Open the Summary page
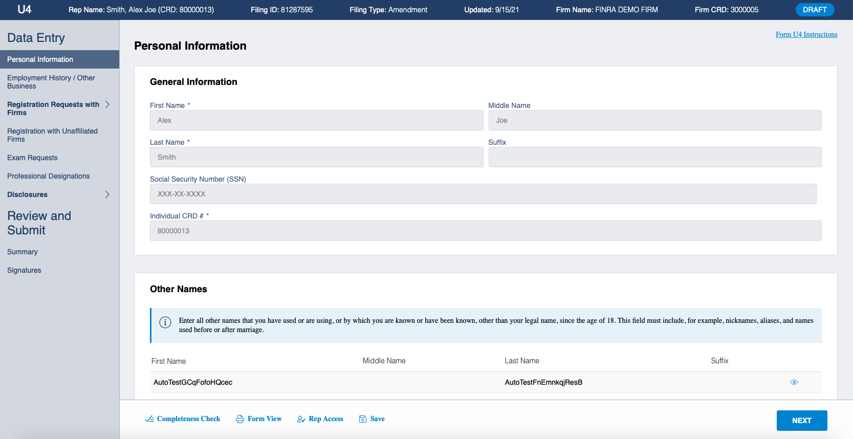The width and height of the screenshot is (853, 439). point(23,252)
